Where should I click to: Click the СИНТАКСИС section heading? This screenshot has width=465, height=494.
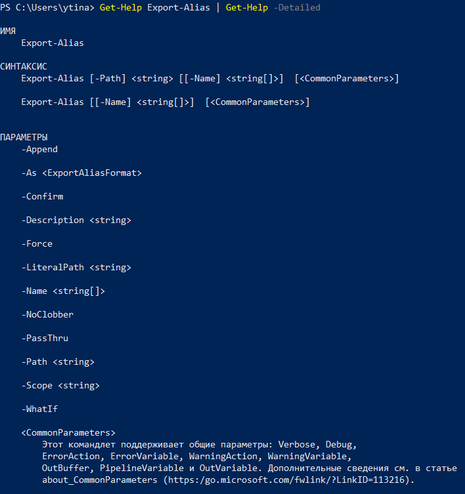pyautogui.click(x=24, y=66)
